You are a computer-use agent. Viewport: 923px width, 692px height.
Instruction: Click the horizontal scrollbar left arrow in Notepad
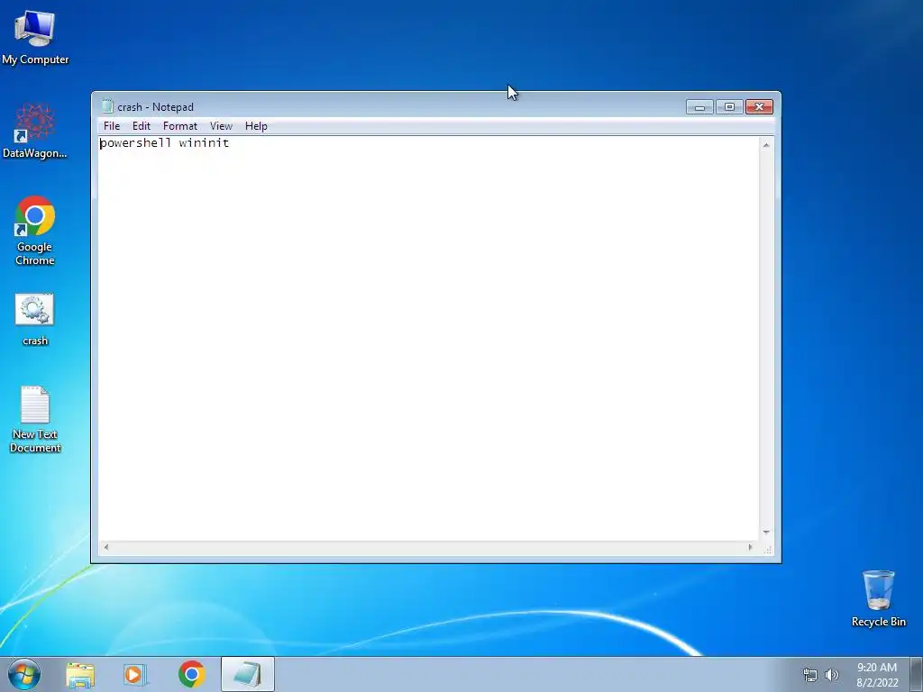pos(106,547)
